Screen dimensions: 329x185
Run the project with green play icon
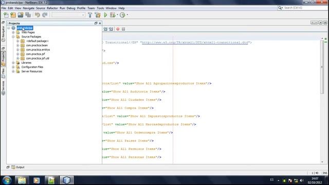105,15
